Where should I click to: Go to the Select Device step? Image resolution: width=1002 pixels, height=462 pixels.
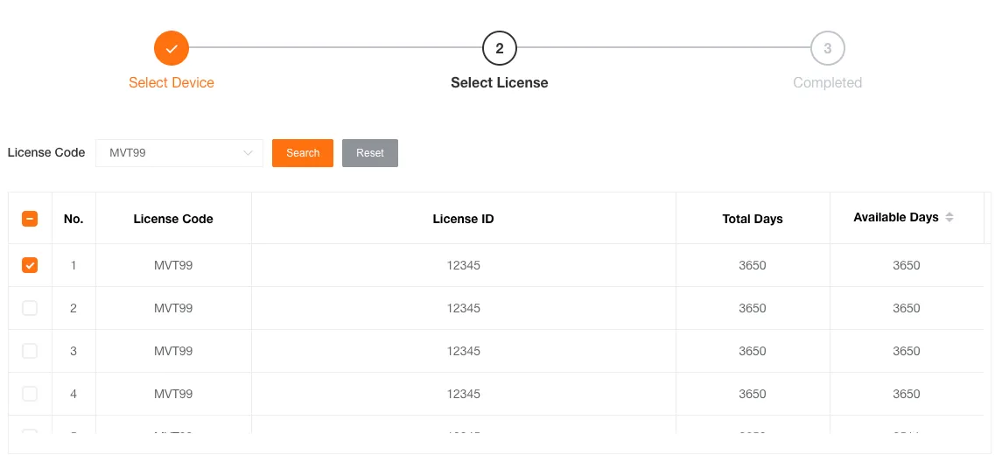(172, 82)
